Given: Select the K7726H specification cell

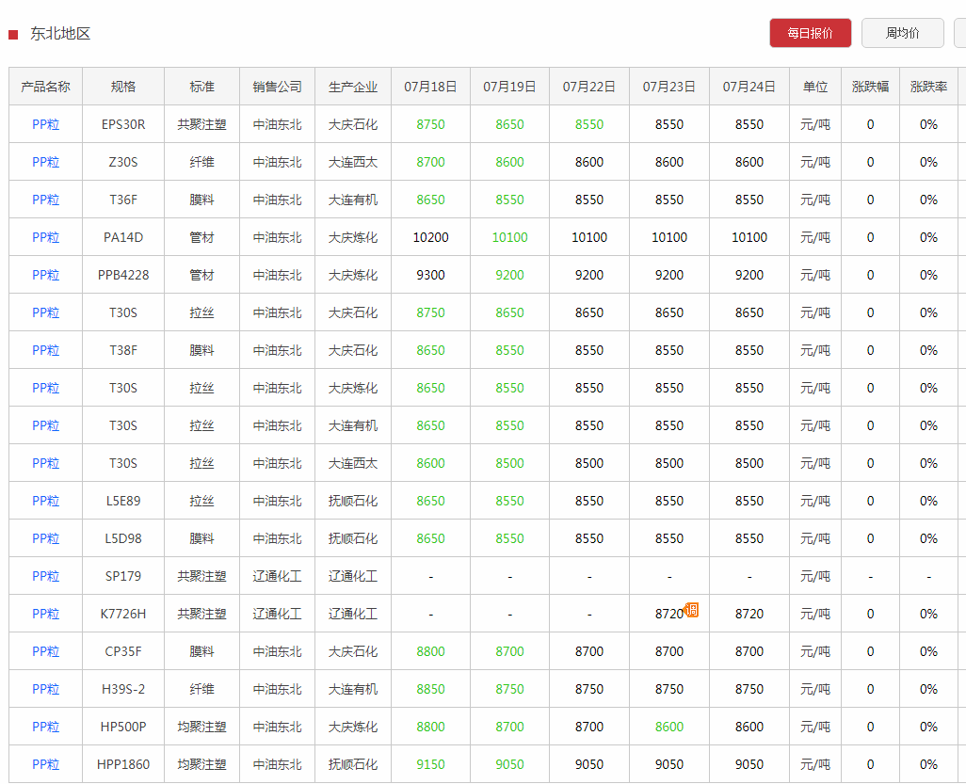Looking at the screenshot, I should 123,614.
